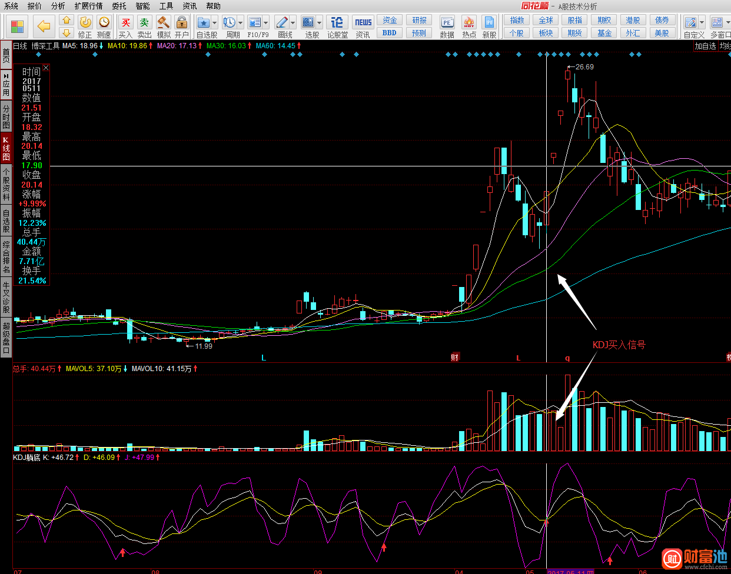Open the 扩展行情 menu

click(x=89, y=6)
